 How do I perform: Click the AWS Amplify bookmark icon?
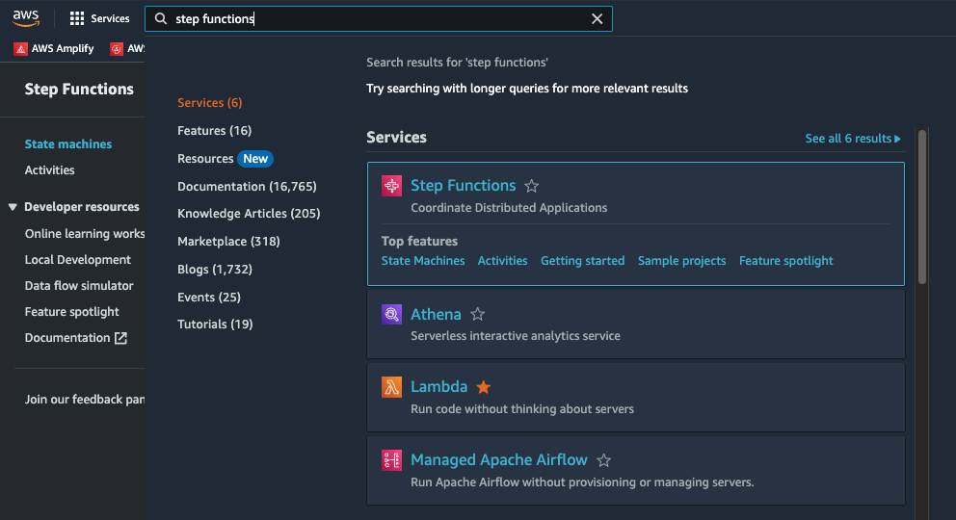click(21, 49)
